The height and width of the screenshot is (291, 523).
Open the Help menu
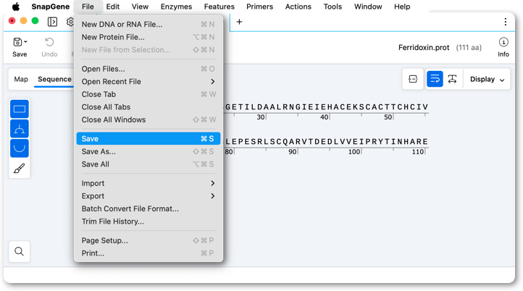[402, 7]
